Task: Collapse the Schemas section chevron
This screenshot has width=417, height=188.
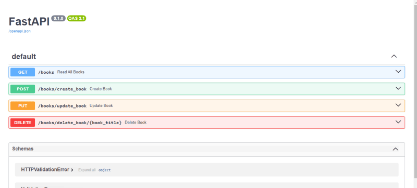Action: [396, 149]
